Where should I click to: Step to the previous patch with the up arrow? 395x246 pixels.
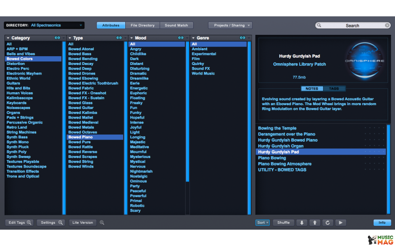click(x=315, y=223)
